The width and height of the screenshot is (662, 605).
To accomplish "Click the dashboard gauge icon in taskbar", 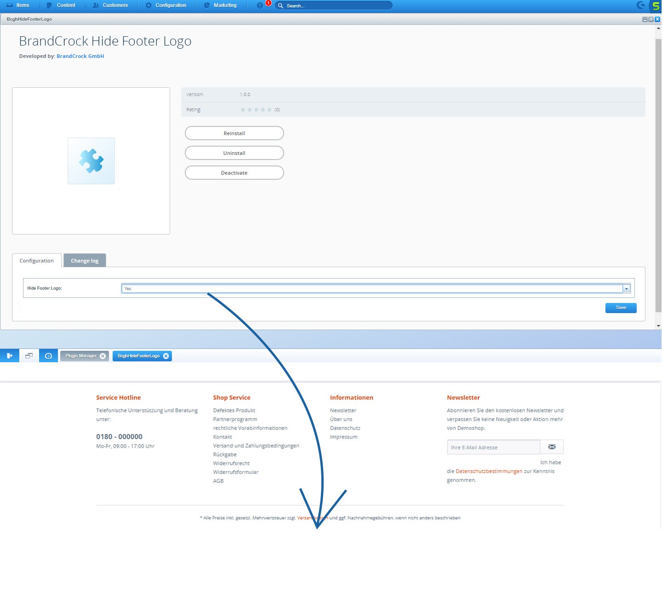I will click(x=48, y=356).
